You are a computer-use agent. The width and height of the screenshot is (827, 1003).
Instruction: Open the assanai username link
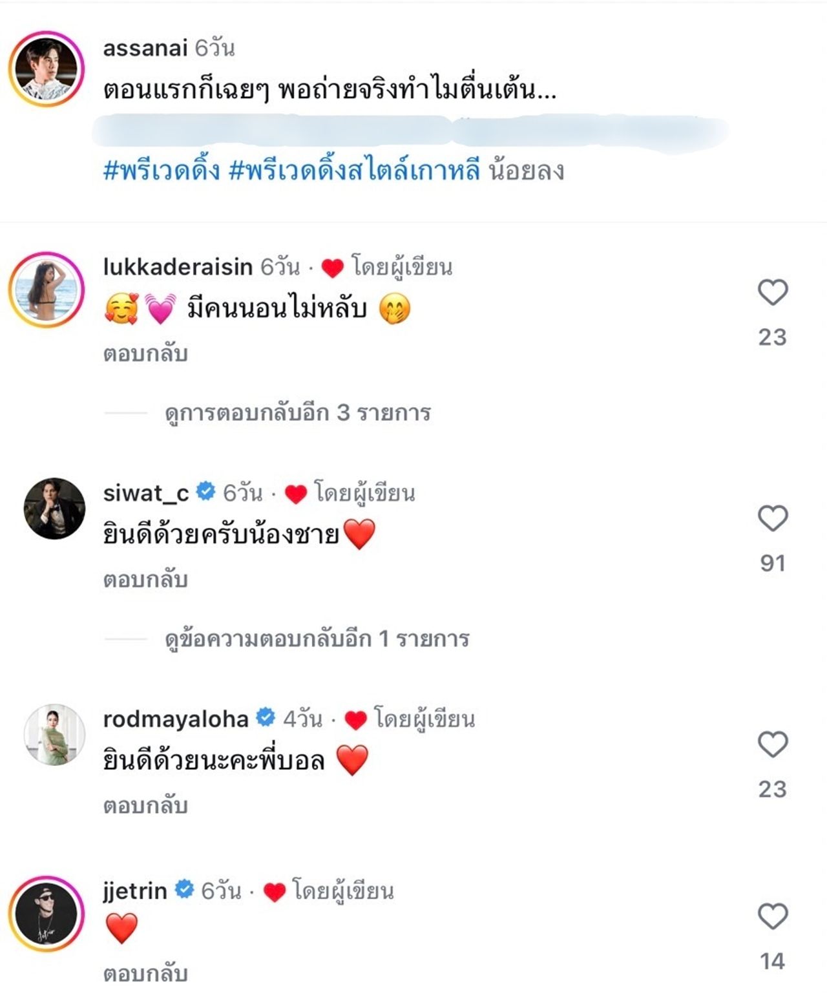pos(145,48)
